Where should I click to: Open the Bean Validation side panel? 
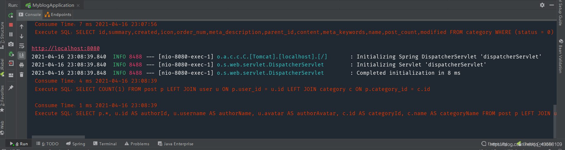tap(561, 56)
